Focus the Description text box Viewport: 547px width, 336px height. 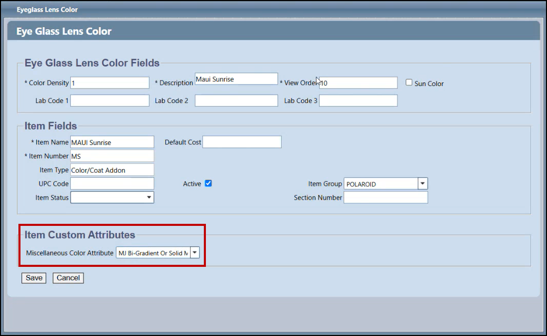236,79
